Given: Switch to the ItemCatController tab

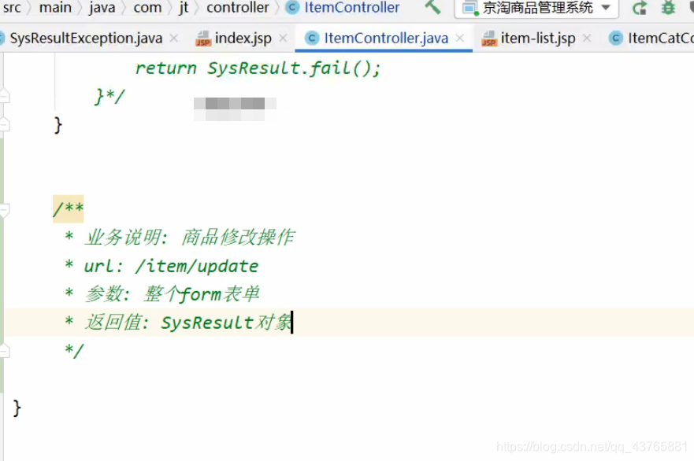Looking at the screenshot, I should pyautogui.click(x=660, y=39).
